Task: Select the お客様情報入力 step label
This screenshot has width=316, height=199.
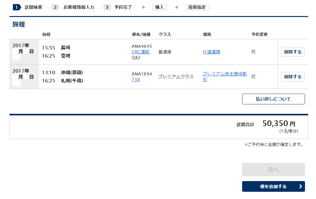Action: point(79,7)
